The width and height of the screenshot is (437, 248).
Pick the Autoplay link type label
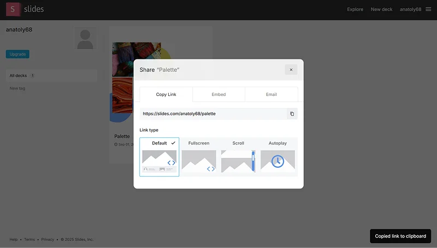[277, 143]
